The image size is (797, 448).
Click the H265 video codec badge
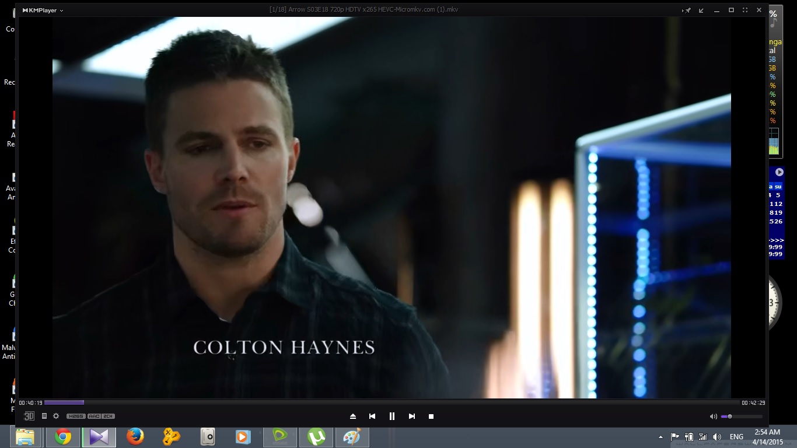click(76, 416)
